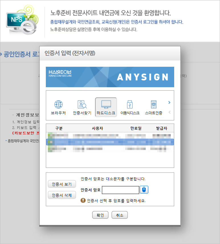This screenshot has width=220, height=244.
Task: Click 인증서 삭제 button
Action: pyautogui.click(x=62, y=195)
